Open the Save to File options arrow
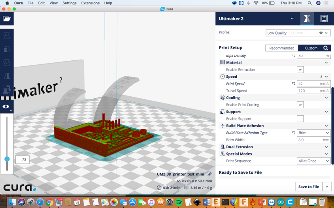Screen dimensions: 334x208 tap(327, 187)
